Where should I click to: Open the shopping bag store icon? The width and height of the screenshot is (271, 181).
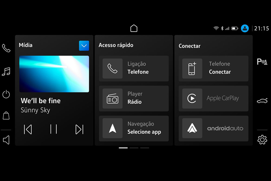tap(6, 116)
